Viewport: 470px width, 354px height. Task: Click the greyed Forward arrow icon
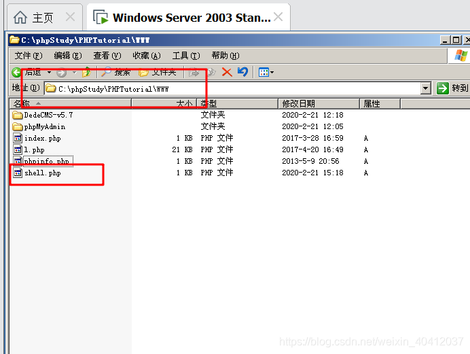[61, 73]
